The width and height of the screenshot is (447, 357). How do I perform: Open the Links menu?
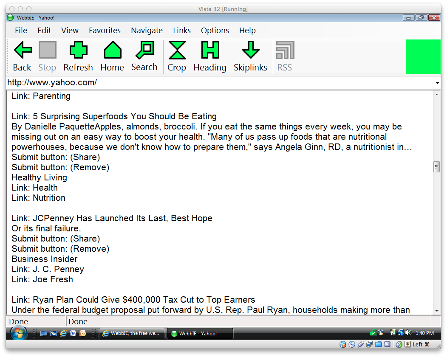coord(182,31)
